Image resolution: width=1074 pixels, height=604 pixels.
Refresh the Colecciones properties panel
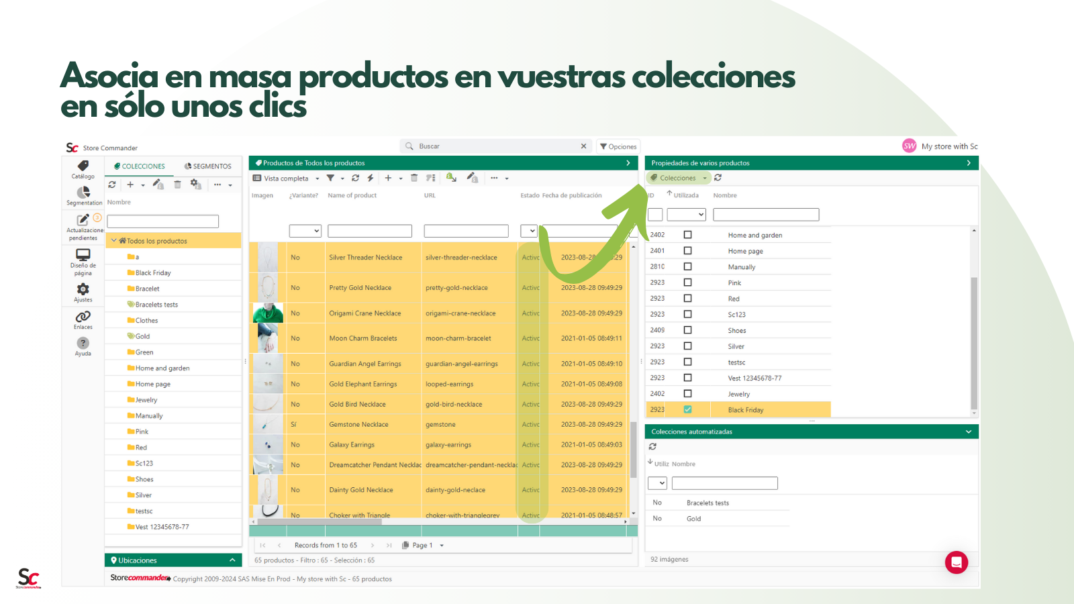click(x=718, y=178)
